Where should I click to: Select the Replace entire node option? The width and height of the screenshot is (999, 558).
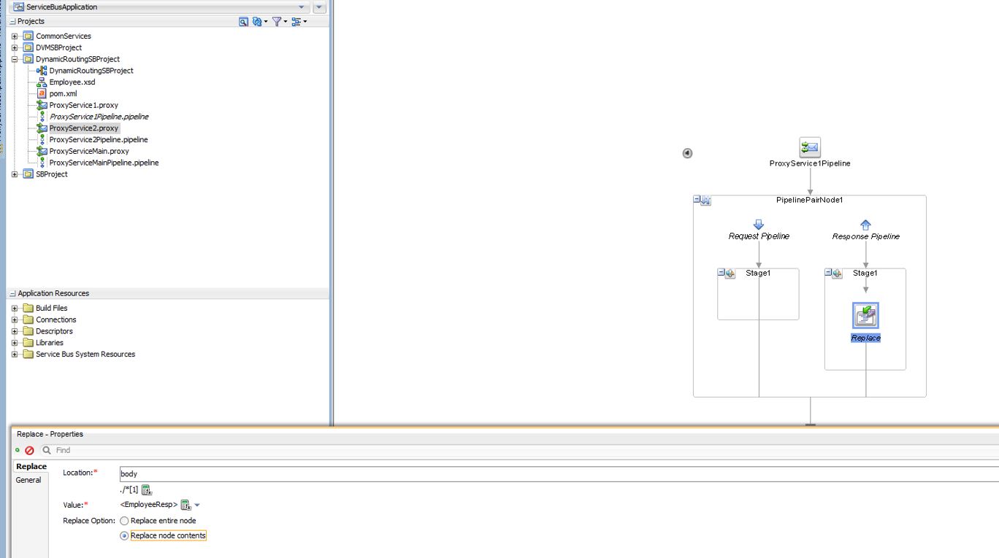point(123,520)
